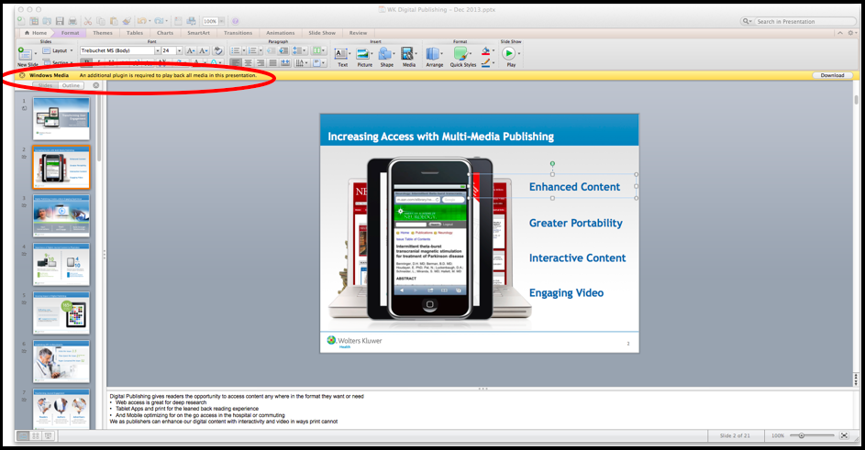Open Quick Styles in the Format group

click(x=462, y=54)
